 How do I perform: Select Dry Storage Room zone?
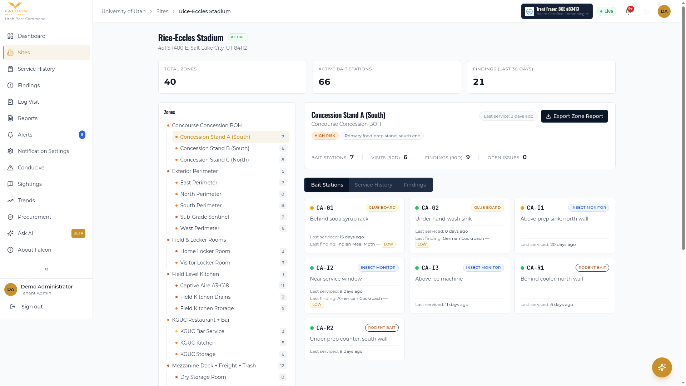(231, 377)
